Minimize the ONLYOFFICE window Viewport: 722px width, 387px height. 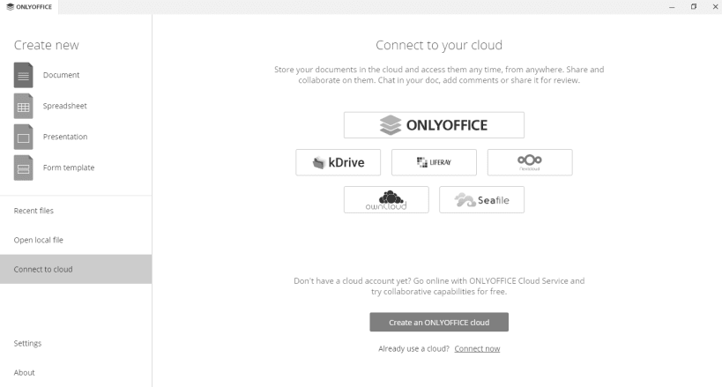click(672, 7)
